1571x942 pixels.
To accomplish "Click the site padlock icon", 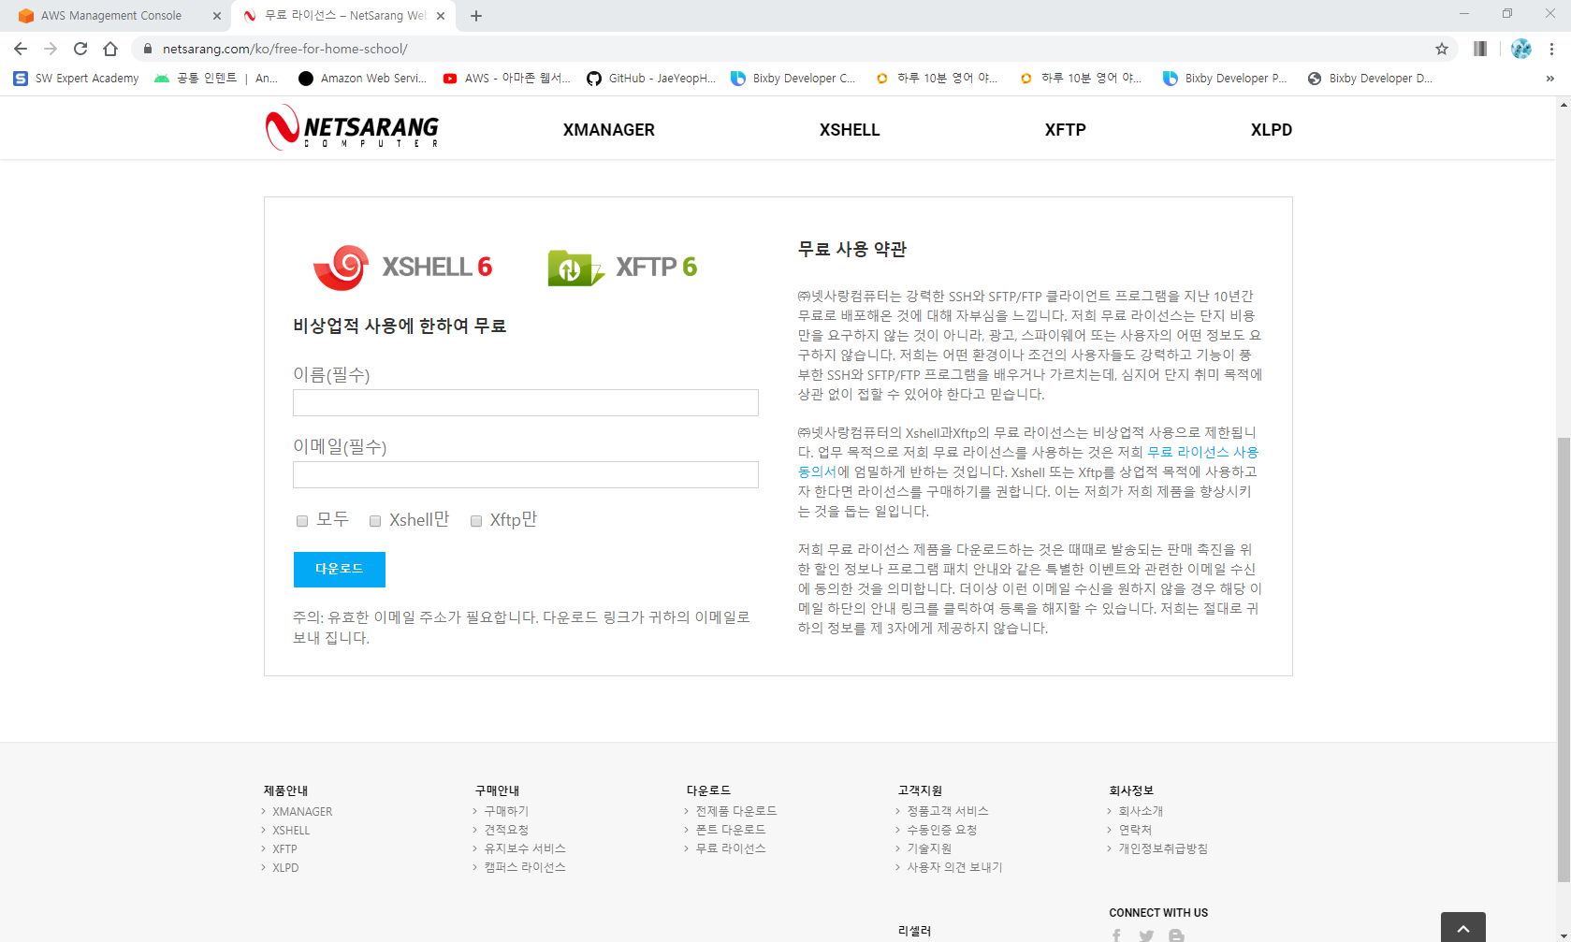I will click(x=147, y=49).
